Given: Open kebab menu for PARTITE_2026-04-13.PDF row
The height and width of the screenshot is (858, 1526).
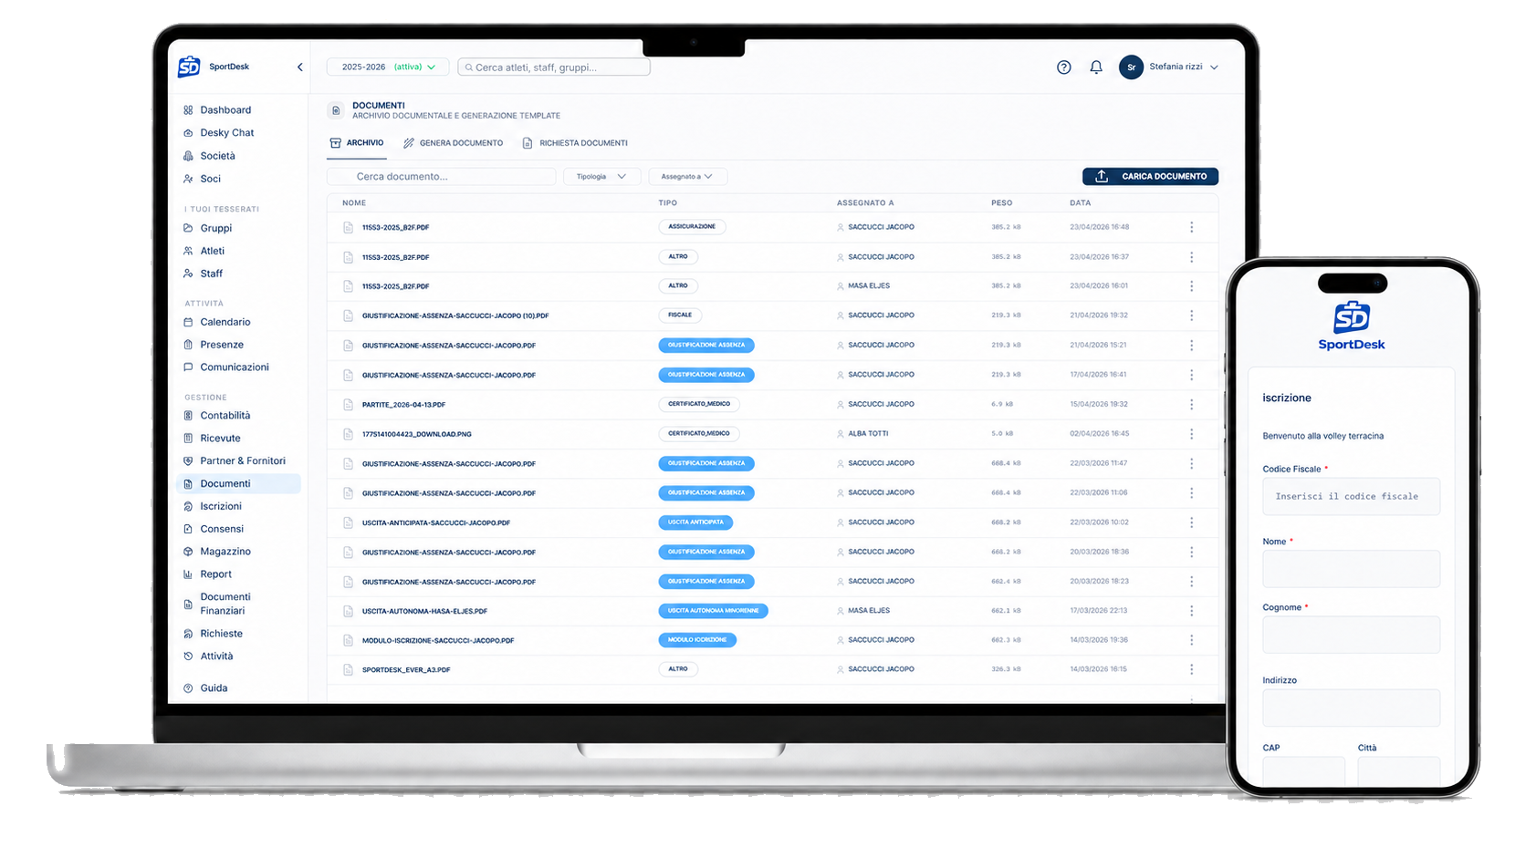Looking at the screenshot, I should coord(1191,404).
